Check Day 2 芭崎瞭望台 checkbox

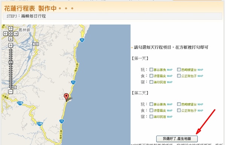pyautogui.click(x=179, y=104)
